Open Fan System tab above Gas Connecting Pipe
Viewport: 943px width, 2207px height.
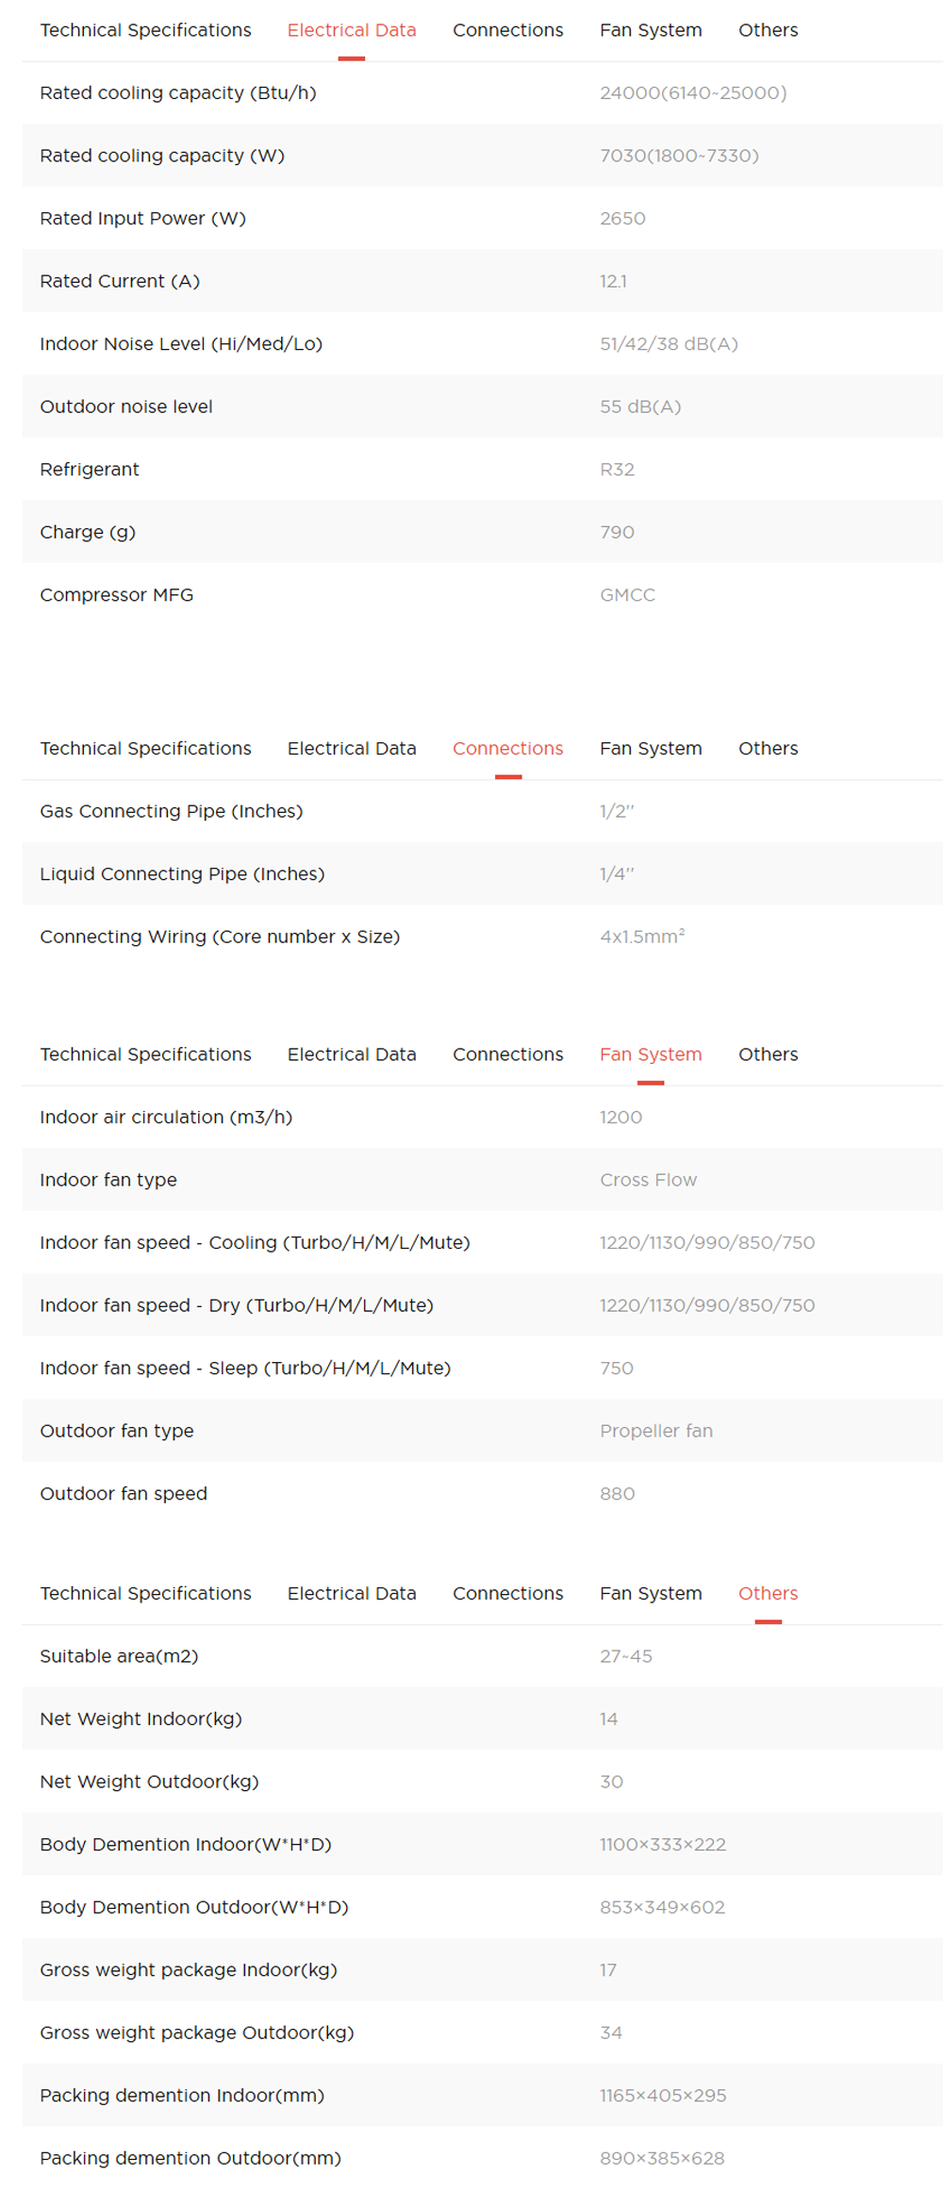(651, 748)
